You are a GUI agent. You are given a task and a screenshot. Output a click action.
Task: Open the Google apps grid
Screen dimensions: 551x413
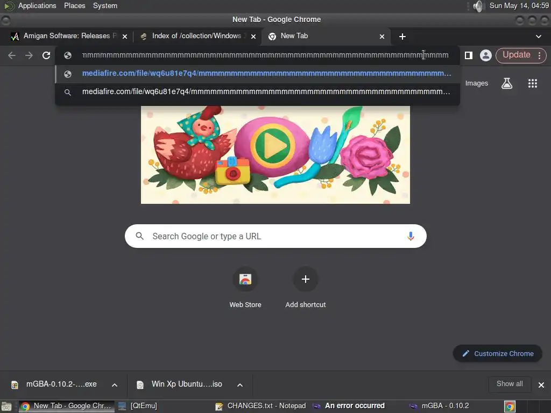(x=533, y=83)
